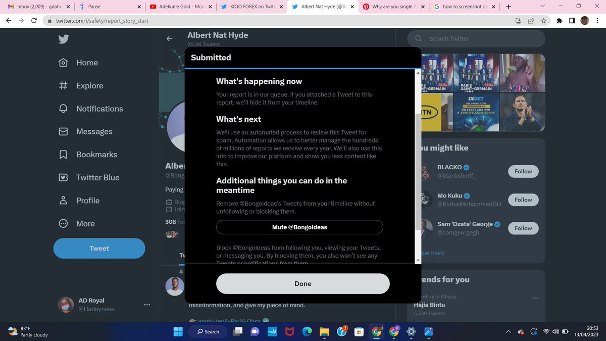Click the search magnifier icon
Image resolution: width=606 pixels, height=341 pixels.
pos(418,38)
